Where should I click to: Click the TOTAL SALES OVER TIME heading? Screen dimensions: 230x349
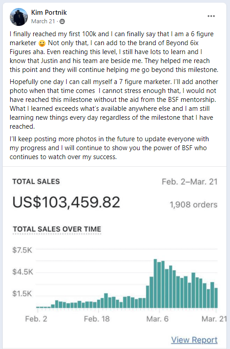(x=57, y=229)
